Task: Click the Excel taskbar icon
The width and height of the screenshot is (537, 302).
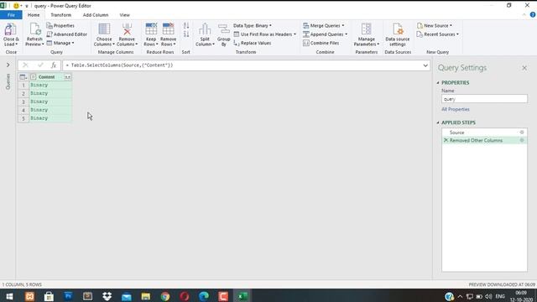Action: click(242, 296)
